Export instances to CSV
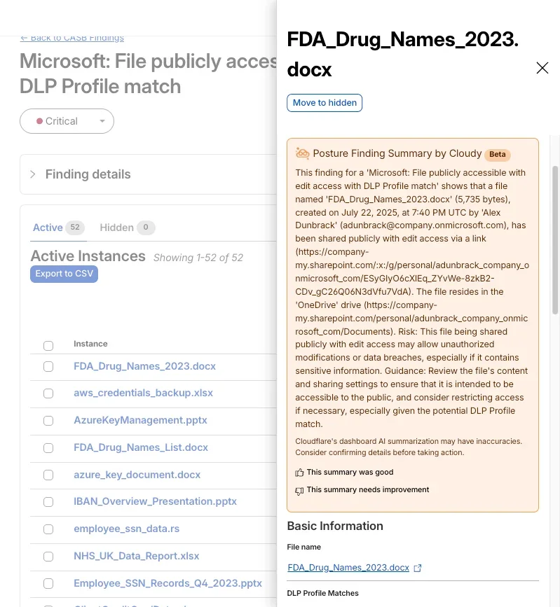560x607 pixels. [64, 274]
